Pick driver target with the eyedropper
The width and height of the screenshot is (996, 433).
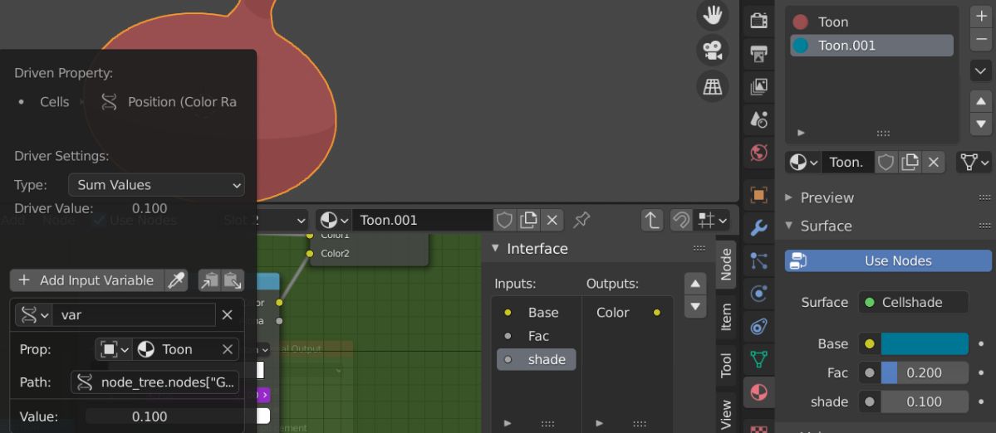(x=176, y=280)
